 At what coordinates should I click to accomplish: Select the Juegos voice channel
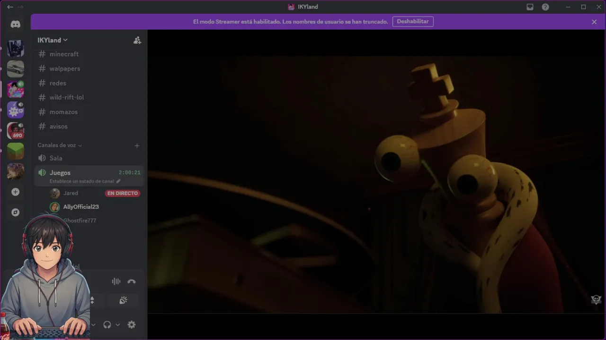click(x=89, y=176)
